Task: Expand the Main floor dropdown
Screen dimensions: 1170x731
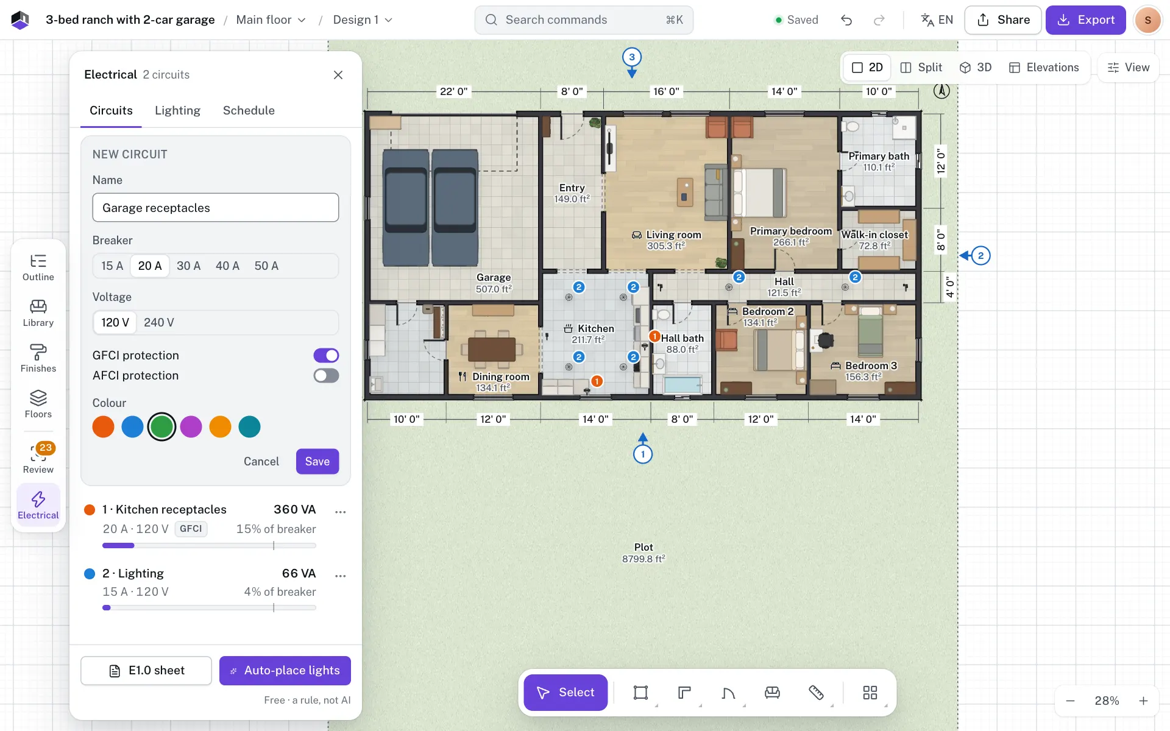Action: [271, 20]
